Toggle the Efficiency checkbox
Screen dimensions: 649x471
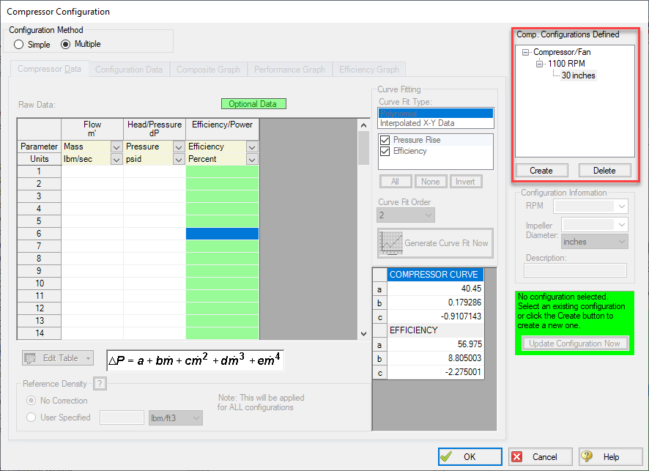(x=385, y=151)
